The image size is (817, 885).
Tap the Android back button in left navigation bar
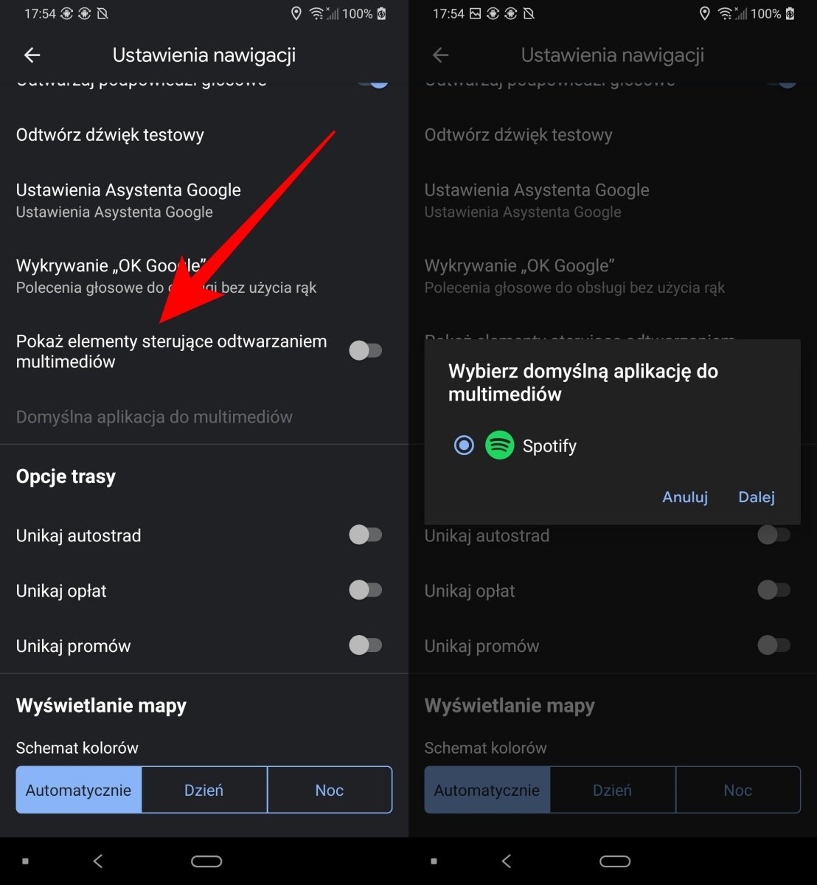pyautogui.click(x=98, y=861)
